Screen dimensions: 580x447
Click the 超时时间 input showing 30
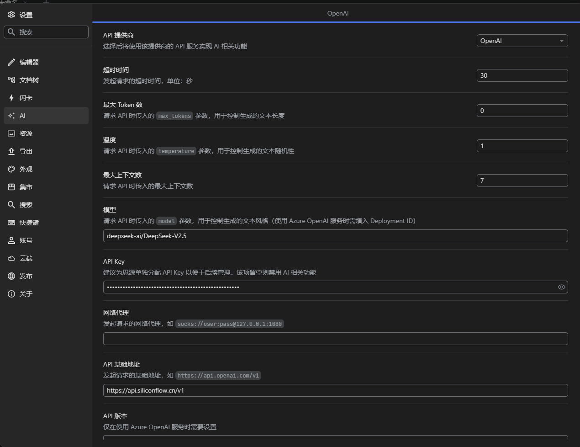point(522,75)
